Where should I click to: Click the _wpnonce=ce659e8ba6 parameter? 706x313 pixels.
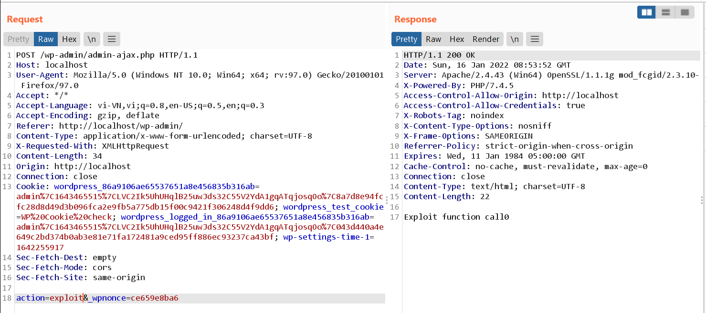(x=133, y=298)
